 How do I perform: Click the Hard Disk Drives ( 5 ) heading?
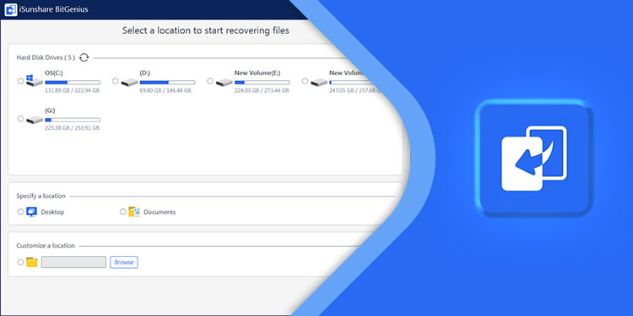[46, 57]
